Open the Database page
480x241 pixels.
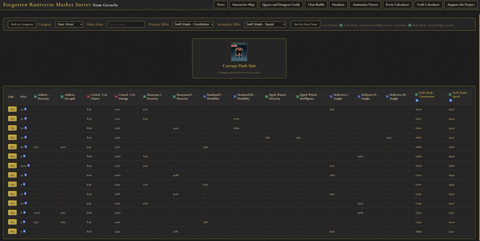338,5
